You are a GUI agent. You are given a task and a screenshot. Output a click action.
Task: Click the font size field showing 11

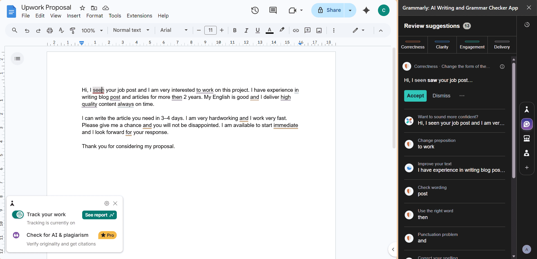(211, 30)
